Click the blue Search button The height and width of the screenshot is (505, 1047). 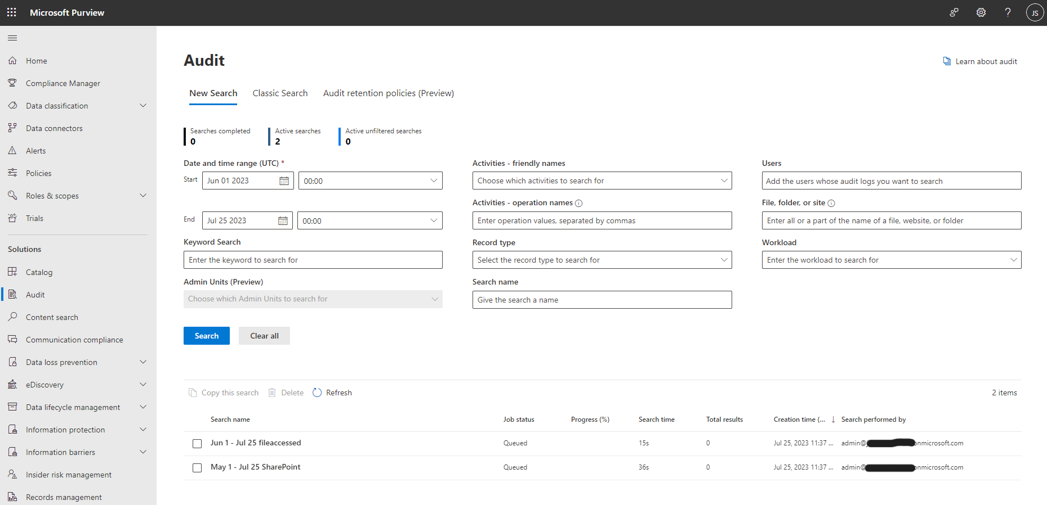[207, 336]
